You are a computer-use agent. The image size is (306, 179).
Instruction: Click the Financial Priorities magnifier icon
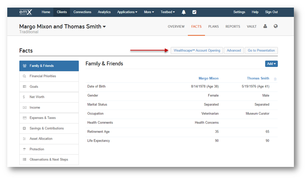click(25, 76)
